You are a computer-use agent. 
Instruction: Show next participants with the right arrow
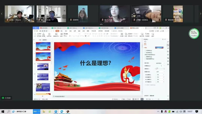click(200, 14)
